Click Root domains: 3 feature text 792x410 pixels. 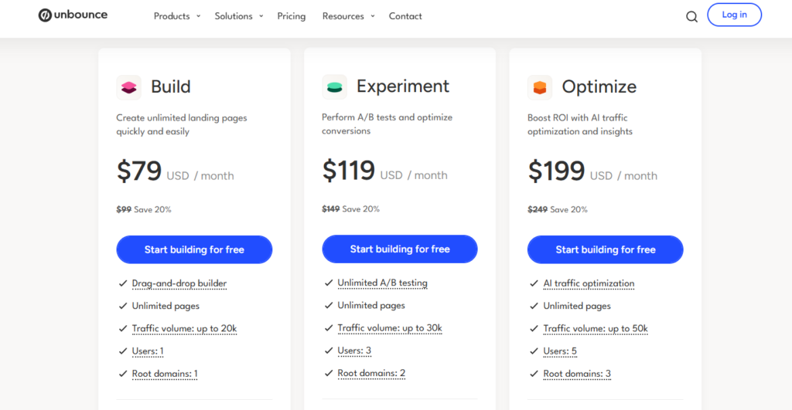[577, 374]
